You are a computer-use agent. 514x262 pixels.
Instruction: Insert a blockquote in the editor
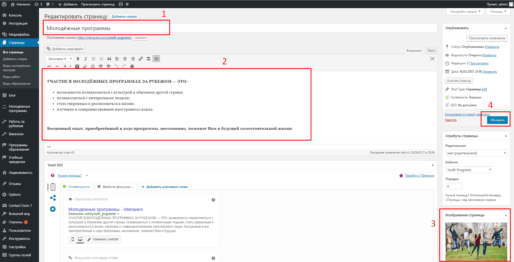coord(109,59)
